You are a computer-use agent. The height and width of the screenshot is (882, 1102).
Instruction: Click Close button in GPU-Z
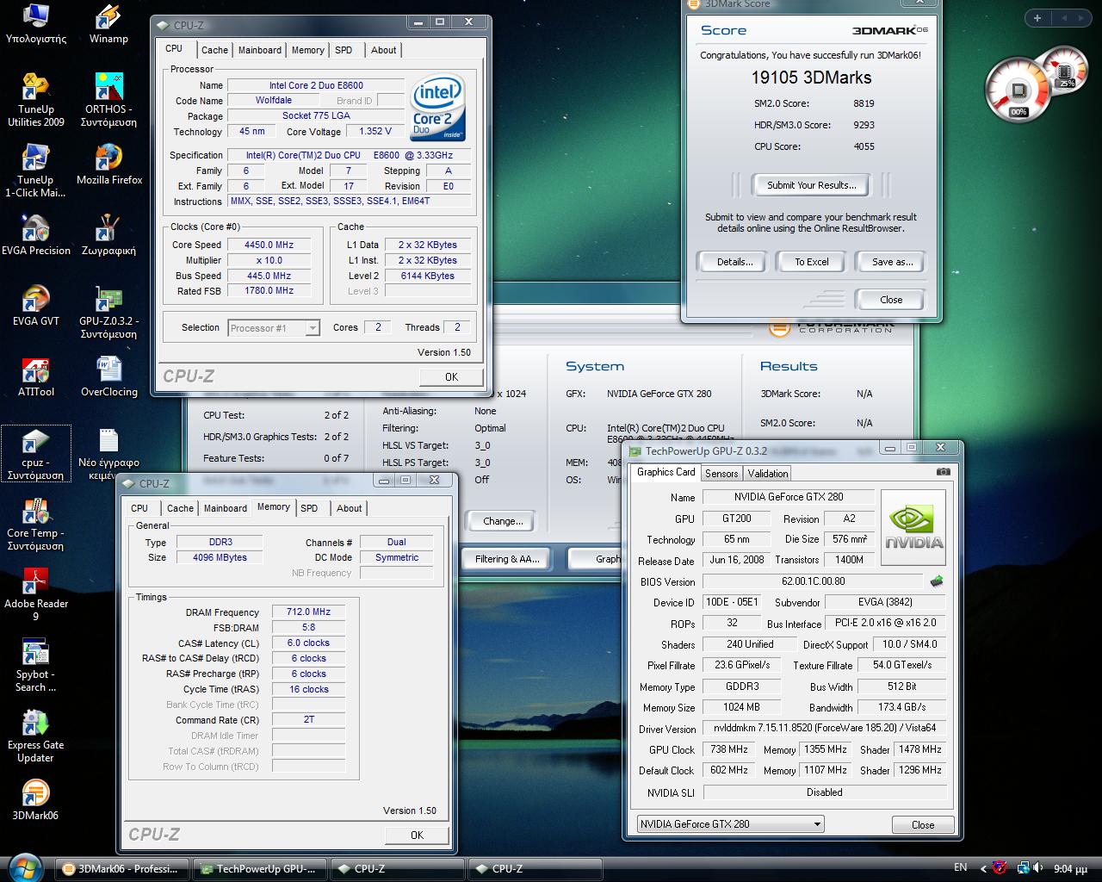coord(923,824)
